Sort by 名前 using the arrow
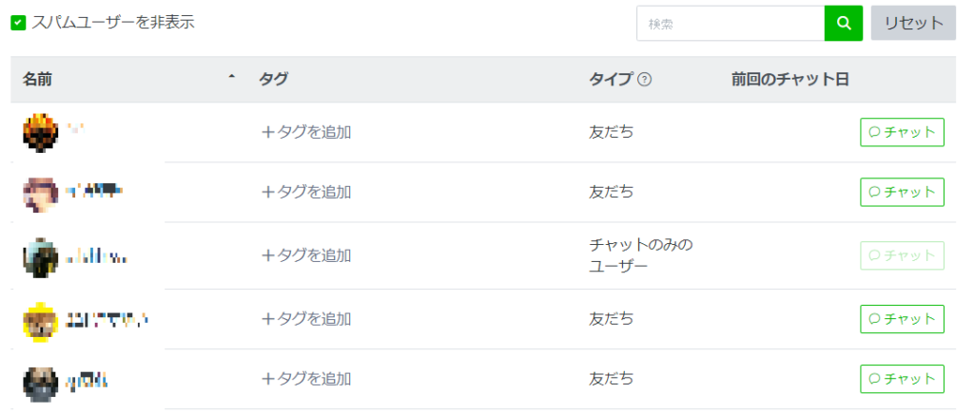The width and height of the screenshot is (974, 413). (232, 78)
